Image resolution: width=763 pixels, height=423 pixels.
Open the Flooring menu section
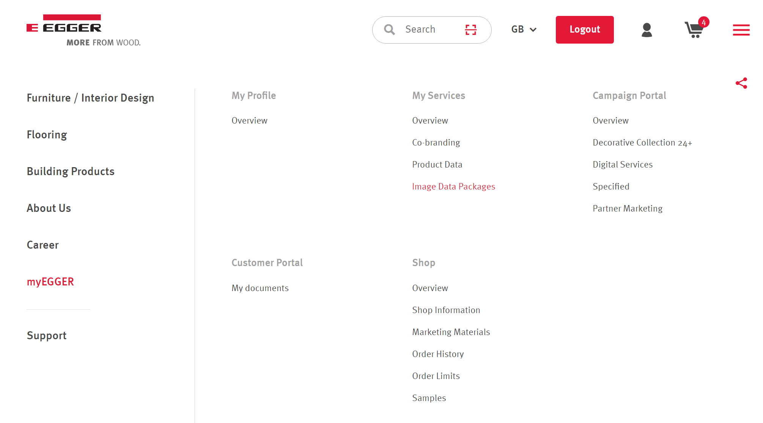coord(47,135)
